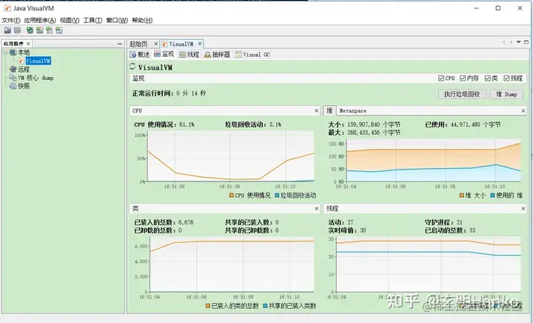Select the VM 核心 dump tree node
533x323 pixels.
click(36, 78)
